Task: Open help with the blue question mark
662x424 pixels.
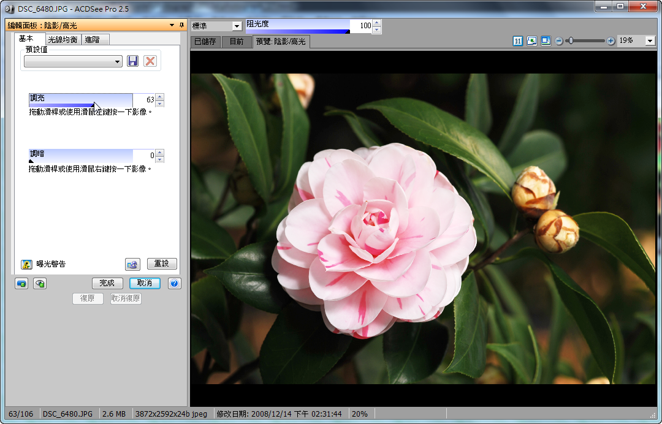Action: (x=174, y=283)
